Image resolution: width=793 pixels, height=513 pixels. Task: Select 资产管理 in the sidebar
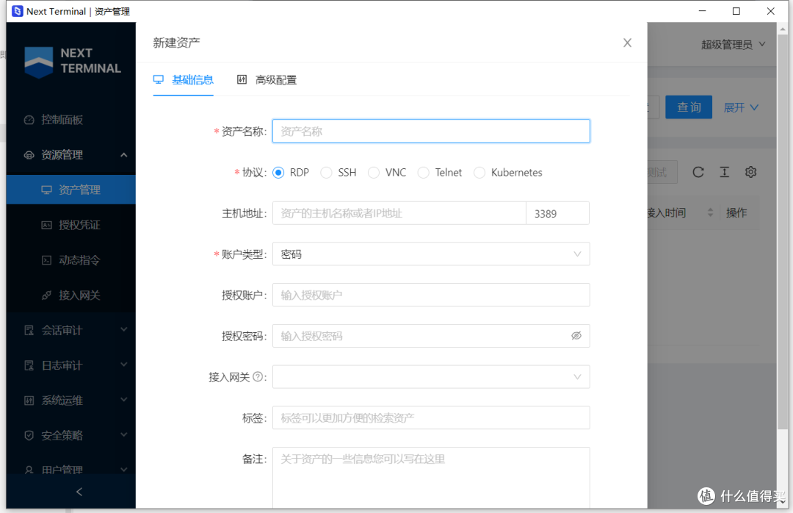point(70,190)
